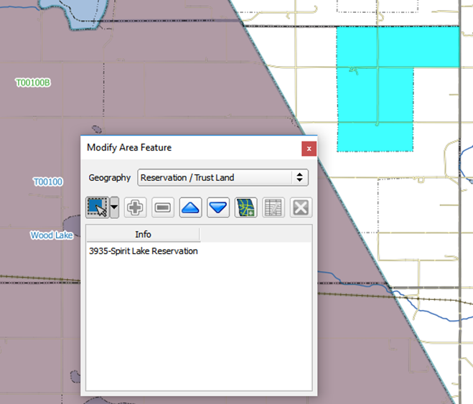Click the blue up triangle button
The width and height of the screenshot is (473, 404).
(x=190, y=208)
